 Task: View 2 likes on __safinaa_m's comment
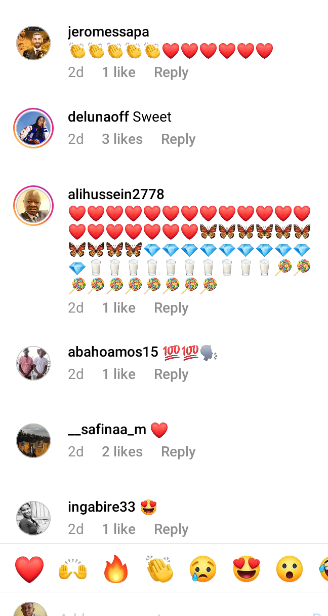(x=122, y=452)
